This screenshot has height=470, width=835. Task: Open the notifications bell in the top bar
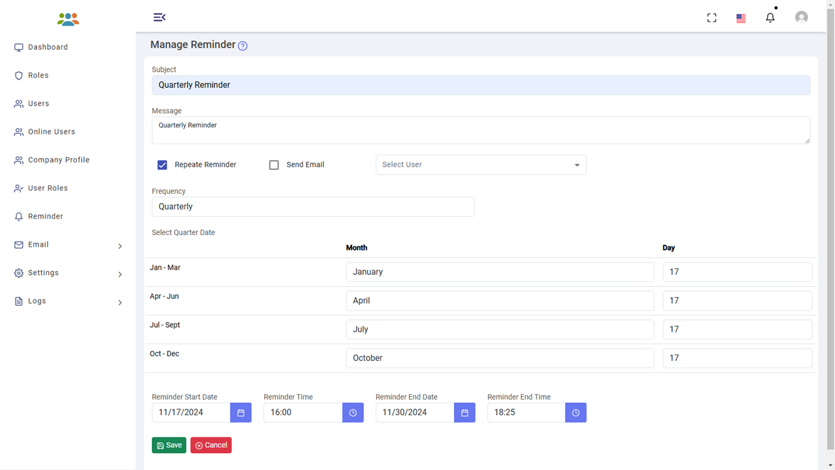pos(770,18)
